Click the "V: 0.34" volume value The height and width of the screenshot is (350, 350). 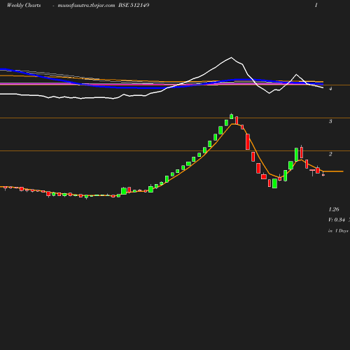tap(337, 220)
